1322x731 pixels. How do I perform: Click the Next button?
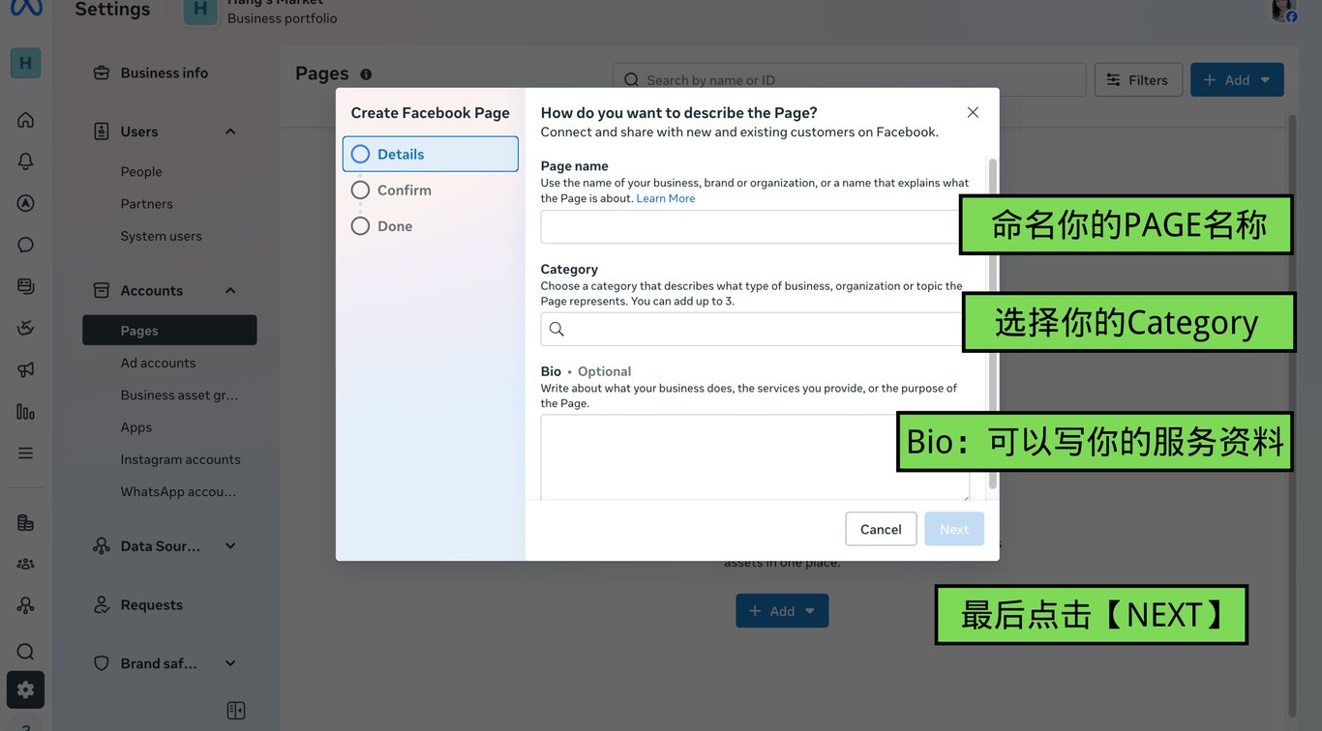click(954, 529)
